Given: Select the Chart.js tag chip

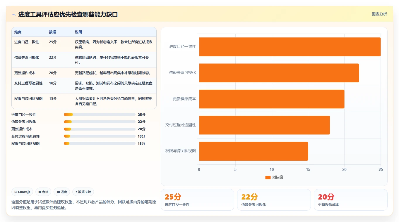Looking at the screenshot, I should pos(22,192).
